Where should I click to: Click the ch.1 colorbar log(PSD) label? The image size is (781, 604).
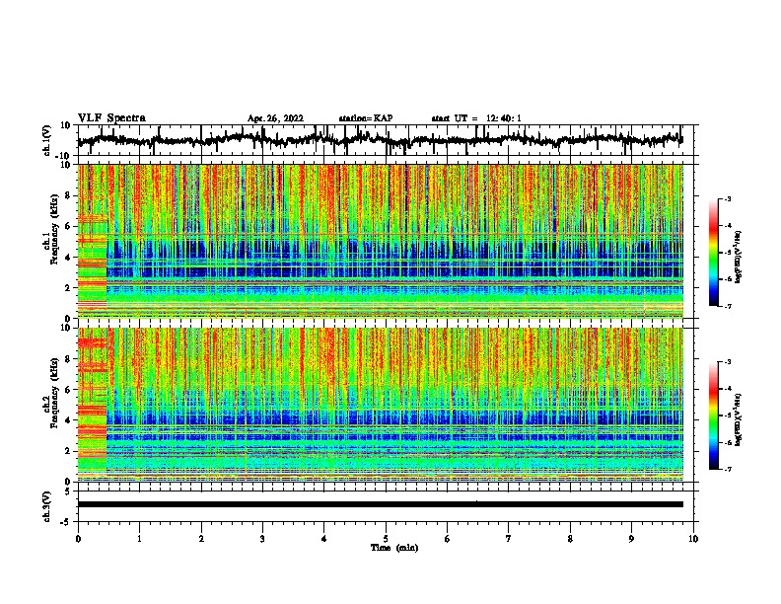[739, 257]
